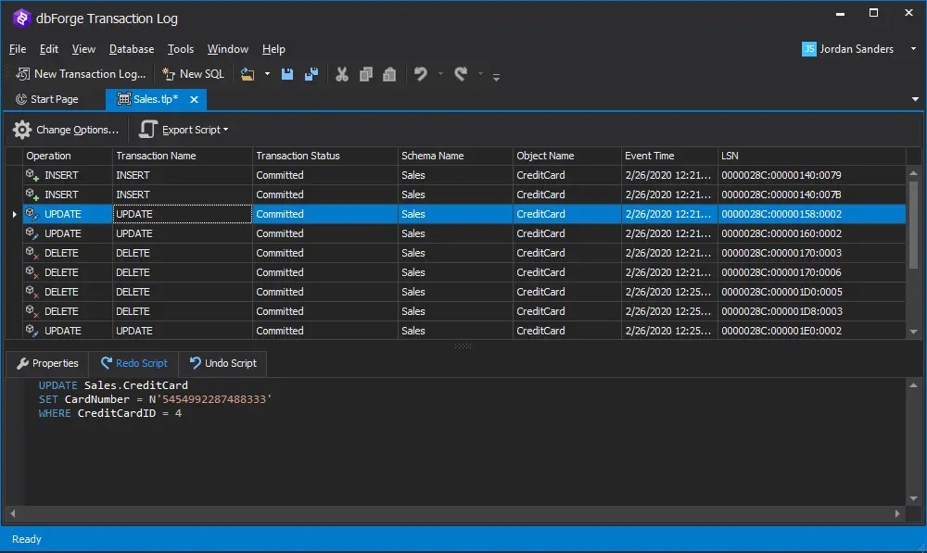Click the Save All icon

(311, 73)
